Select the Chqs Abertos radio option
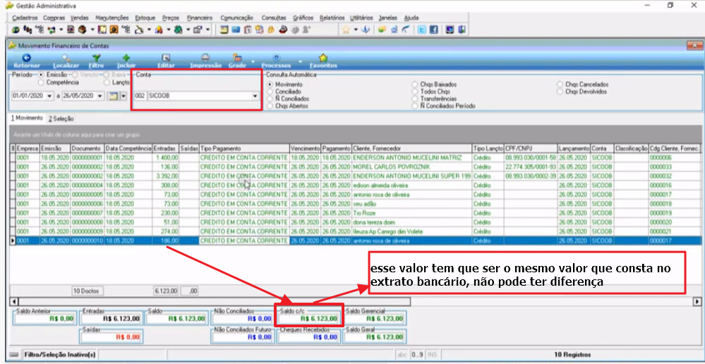 [270, 106]
